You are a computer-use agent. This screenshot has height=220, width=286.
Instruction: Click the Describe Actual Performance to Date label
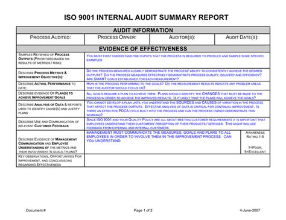47,86
